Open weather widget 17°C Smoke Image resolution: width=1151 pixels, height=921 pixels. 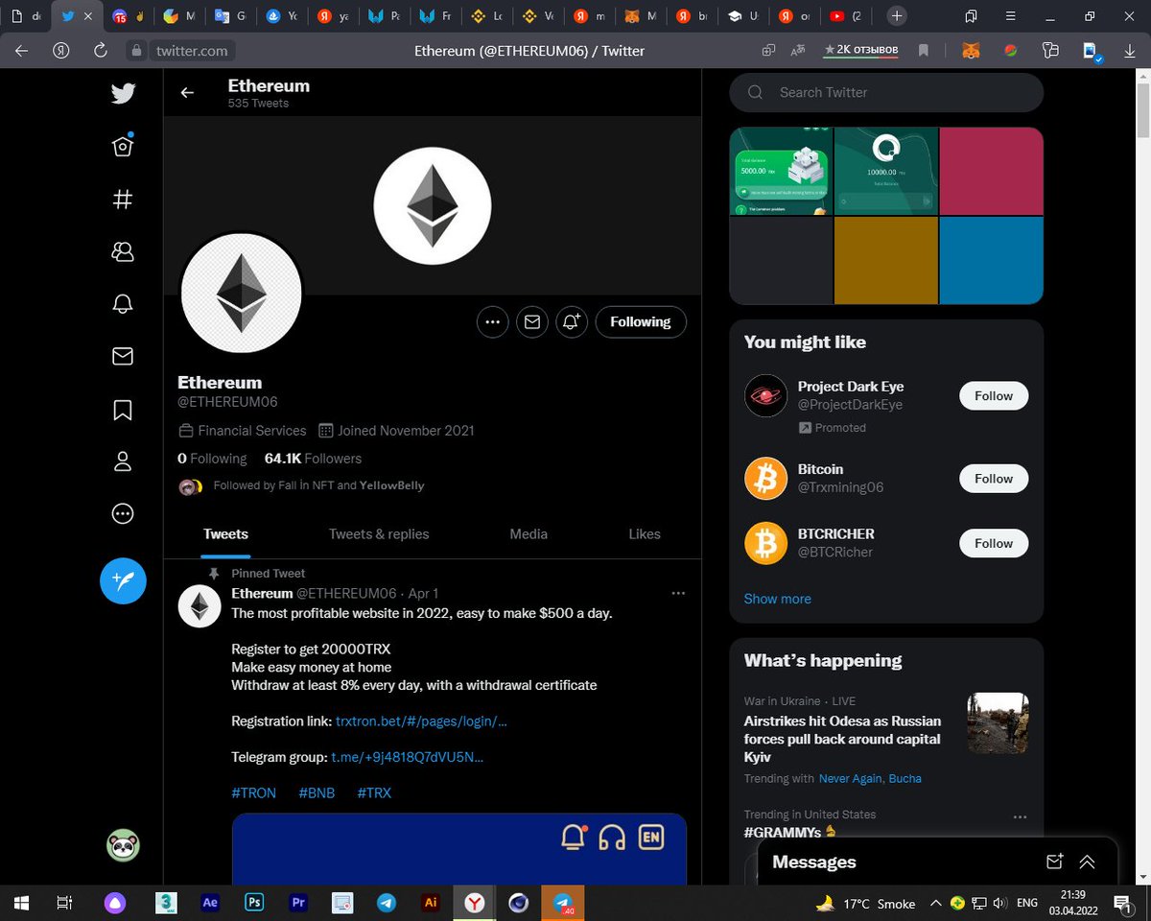pyautogui.click(x=865, y=903)
